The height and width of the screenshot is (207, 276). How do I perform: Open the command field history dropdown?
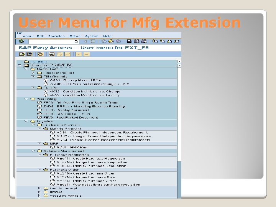tap(76, 41)
